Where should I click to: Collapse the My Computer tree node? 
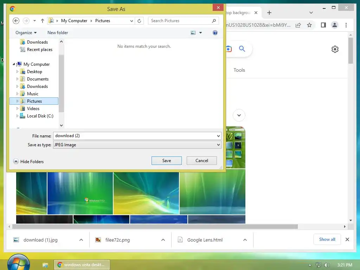pos(14,64)
